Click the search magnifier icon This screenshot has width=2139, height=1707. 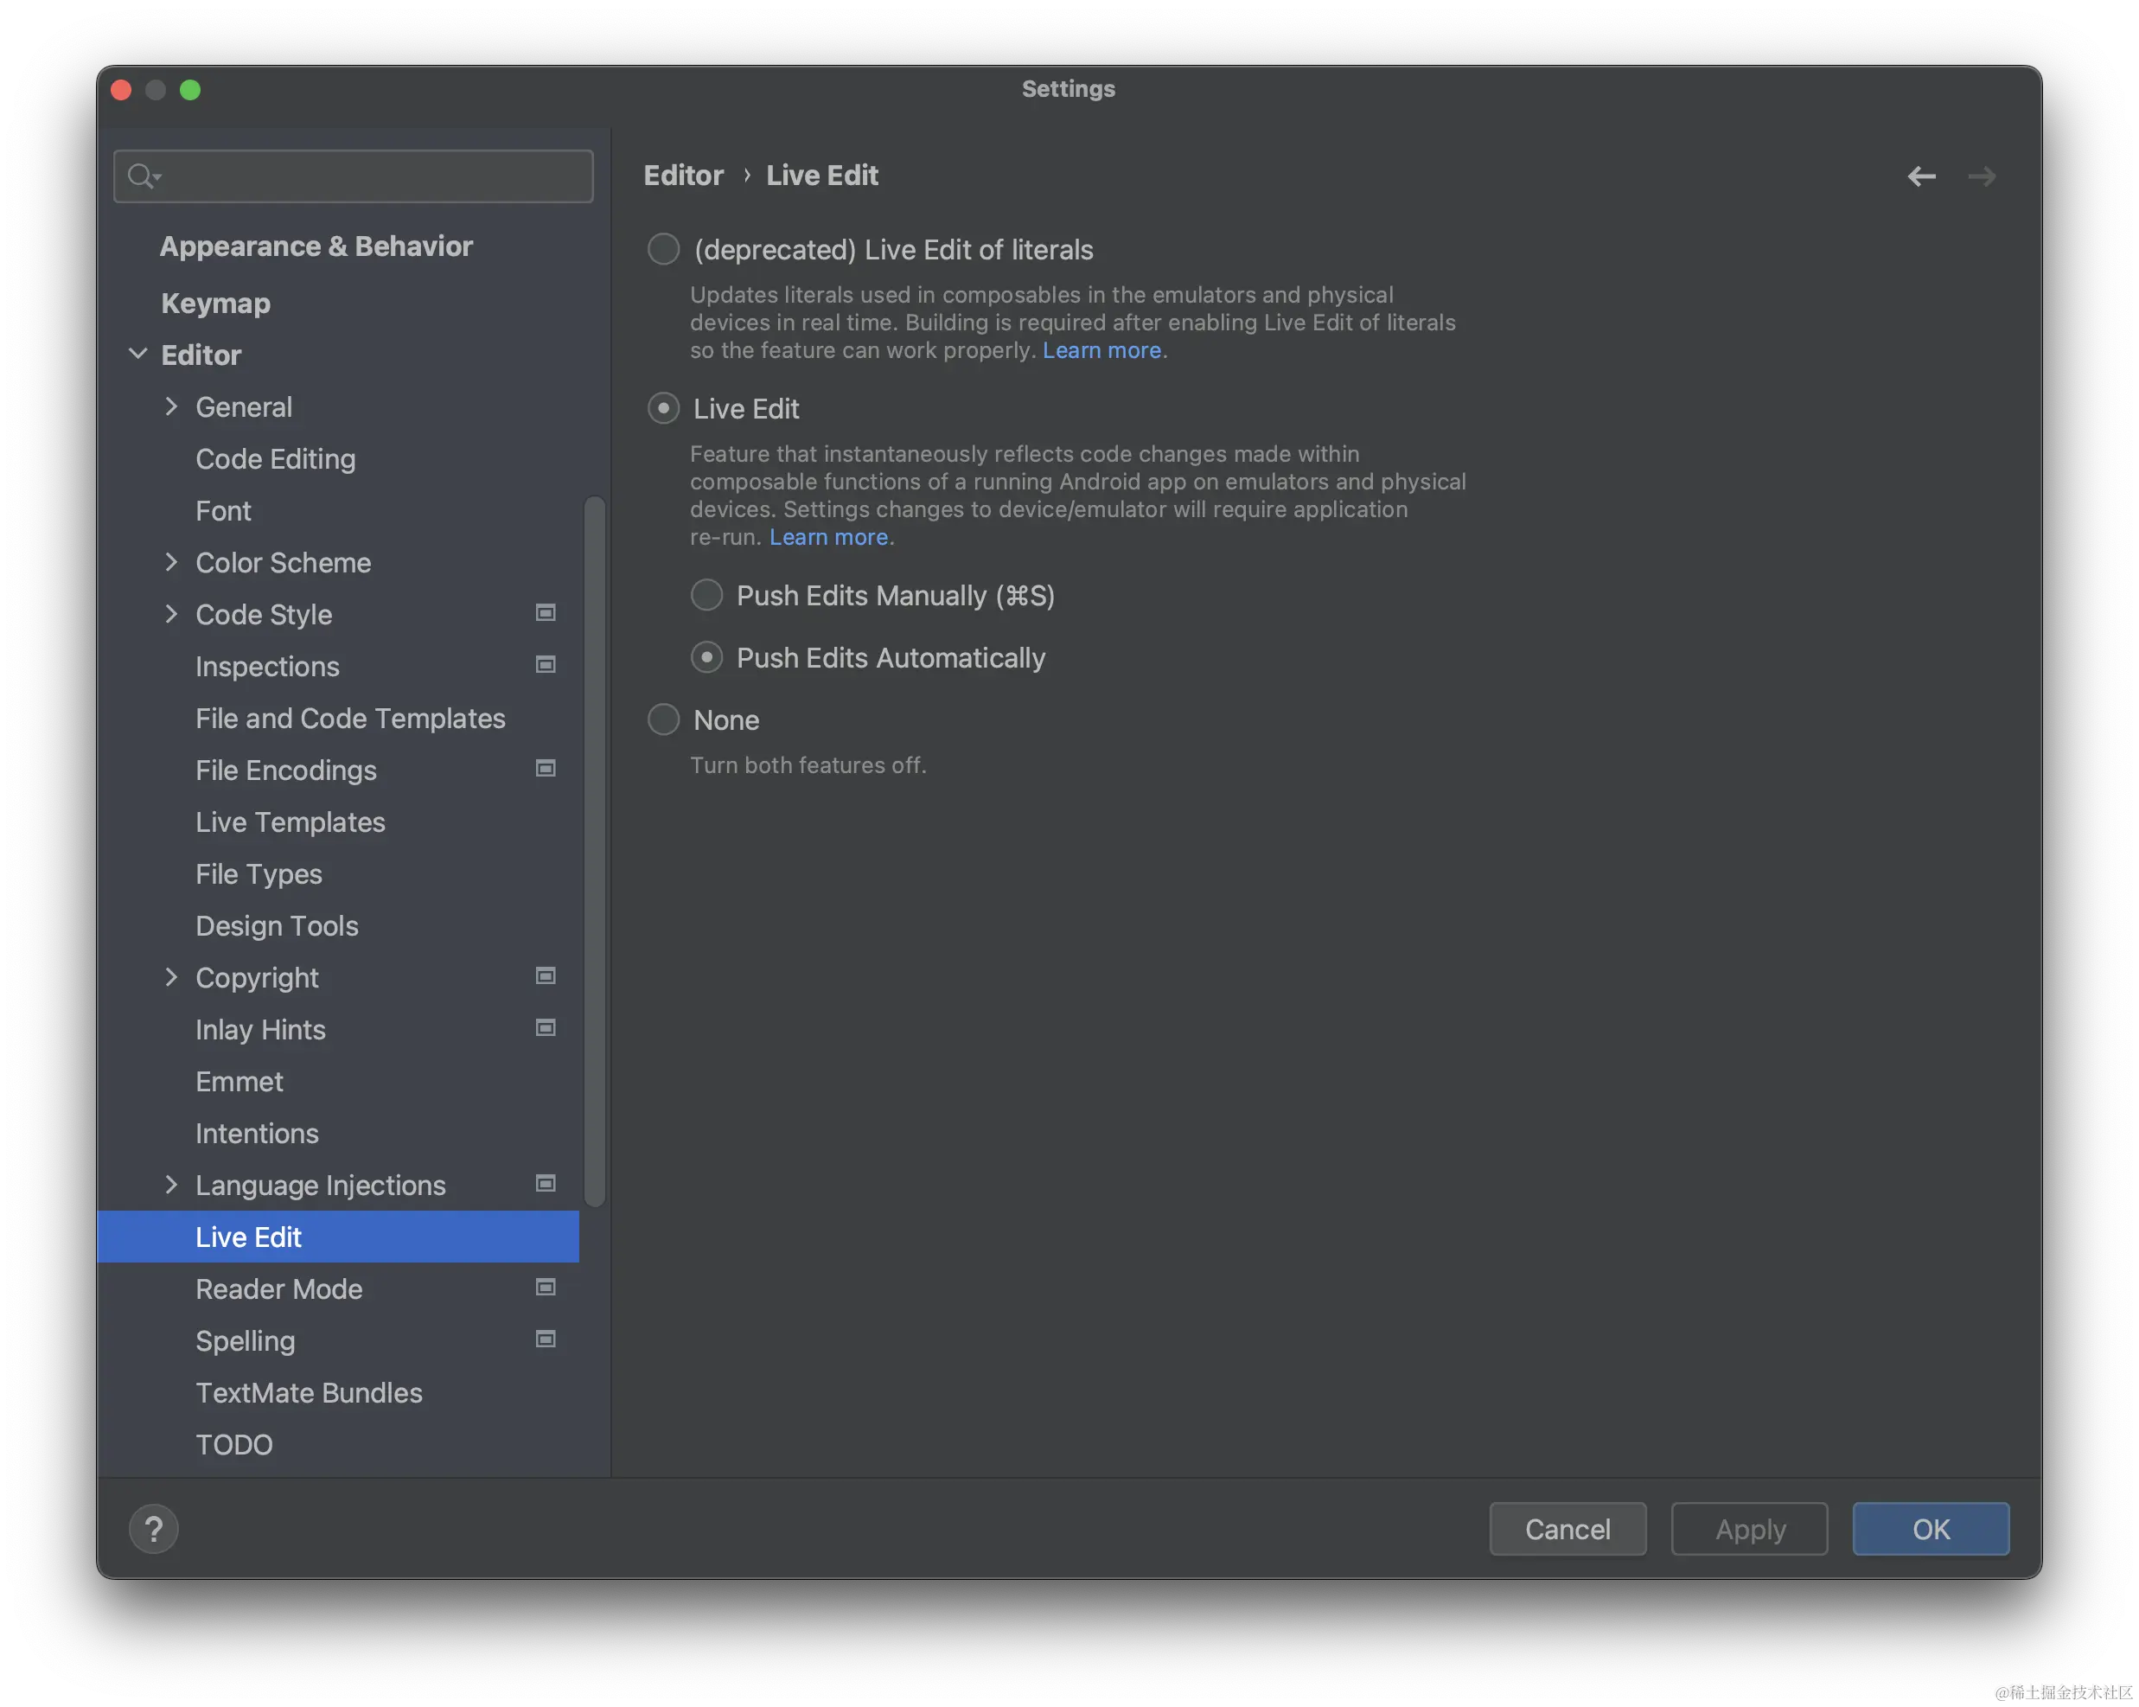(142, 176)
